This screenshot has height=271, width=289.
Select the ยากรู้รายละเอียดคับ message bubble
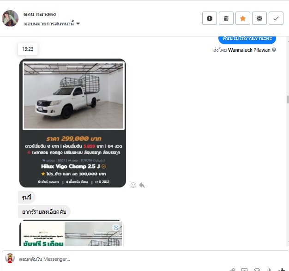point(44,211)
